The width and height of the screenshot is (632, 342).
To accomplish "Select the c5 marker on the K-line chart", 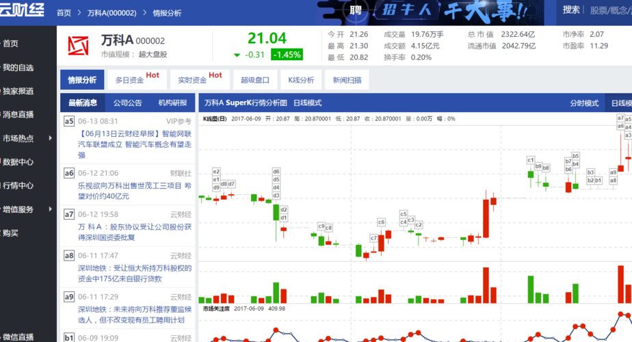I will [404, 213].
